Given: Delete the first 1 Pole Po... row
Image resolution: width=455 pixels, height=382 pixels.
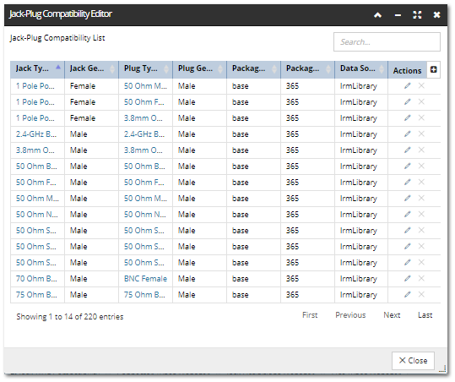Looking at the screenshot, I should 421,85.
